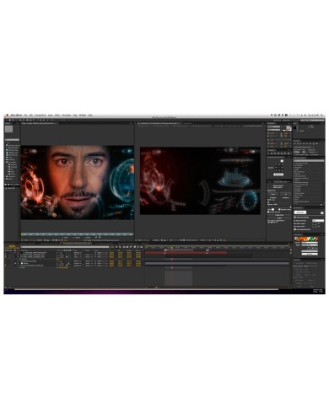Open the composition mini-flowchart in timeline
This screenshot has width=329, height=408.
point(113,247)
